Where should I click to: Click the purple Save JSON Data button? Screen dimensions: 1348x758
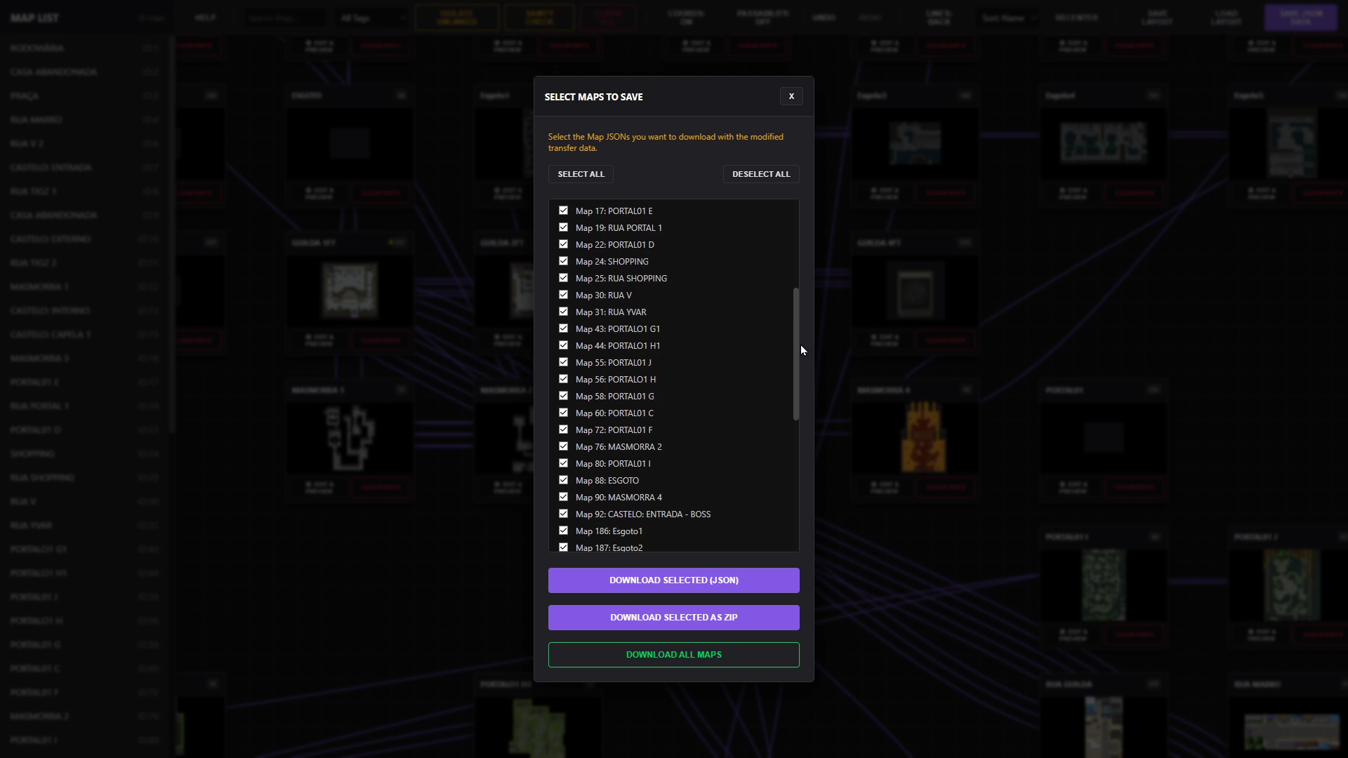point(1301,18)
